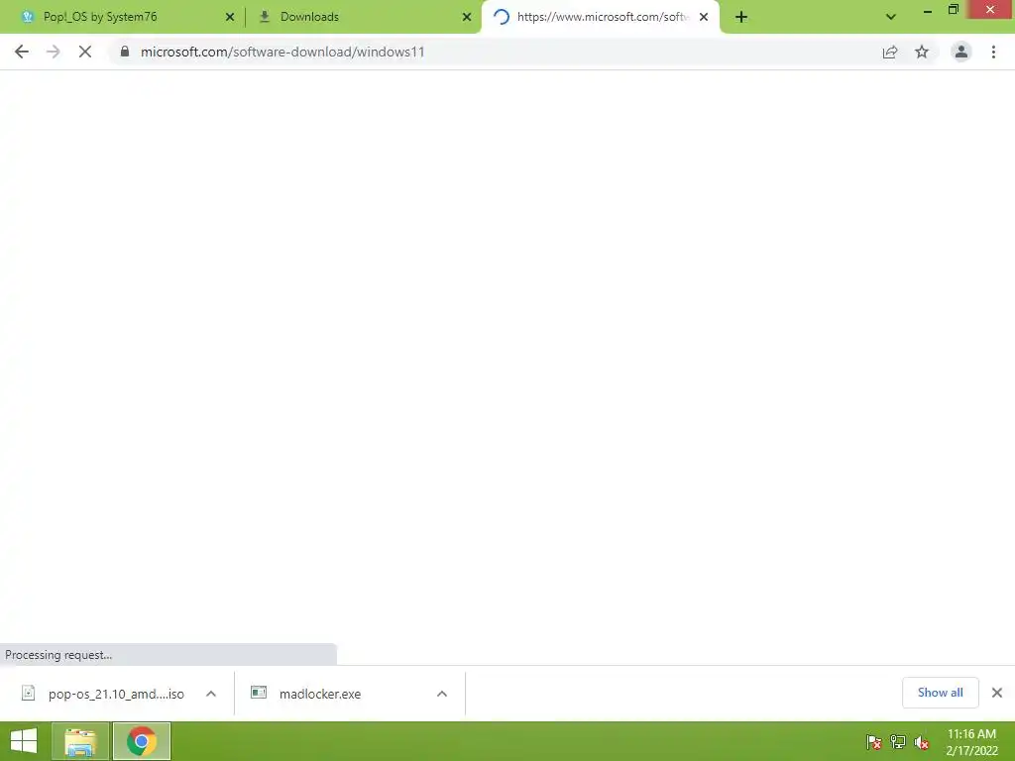This screenshot has height=761, width=1015.
Task: Go back to the previous page
Action: pos(22,52)
